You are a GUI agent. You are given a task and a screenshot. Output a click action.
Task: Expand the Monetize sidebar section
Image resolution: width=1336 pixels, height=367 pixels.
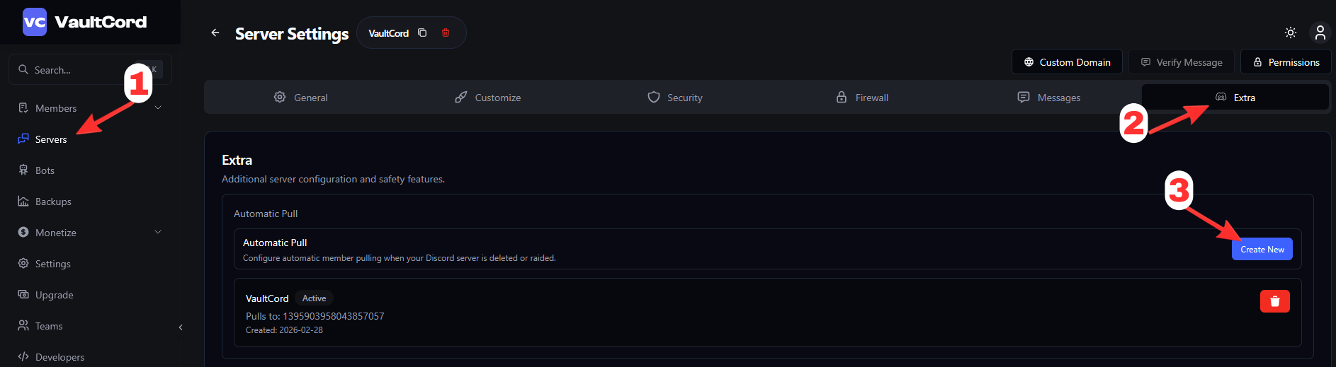pyautogui.click(x=158, y=233)
